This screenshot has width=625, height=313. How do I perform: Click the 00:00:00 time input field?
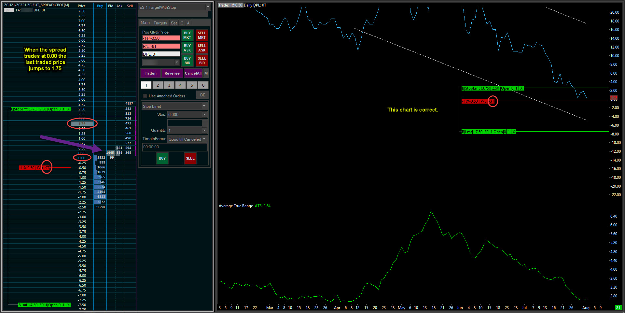coord(175,147)
